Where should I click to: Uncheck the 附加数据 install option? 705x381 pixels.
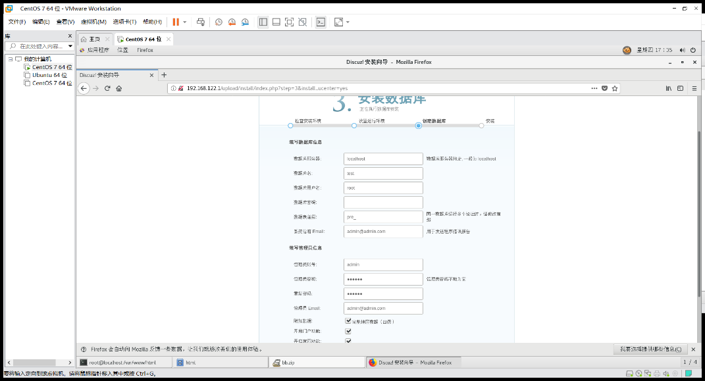tap(348, 321)
